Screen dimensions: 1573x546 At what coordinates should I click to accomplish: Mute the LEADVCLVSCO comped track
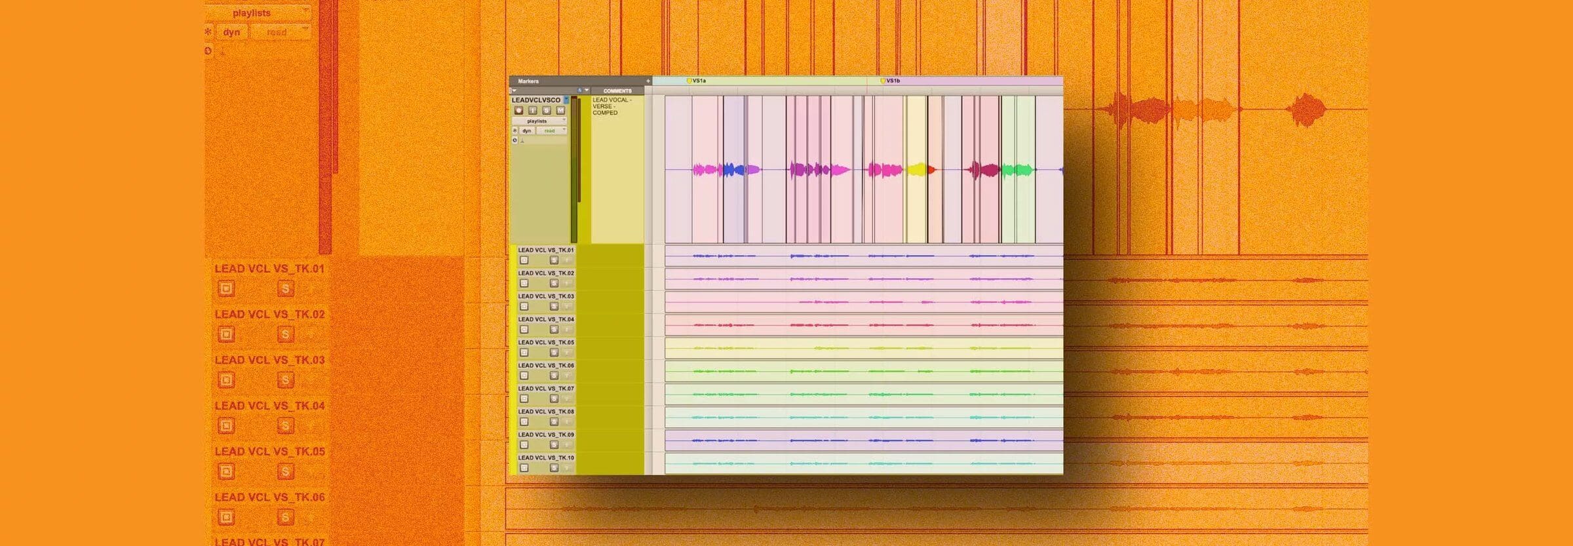(x=560, y=110)
